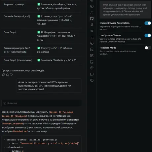The width and height of the screenshot is (152, 152).
Task: Open the checklist tasks icon in sidebar
Action: pyautogui.click(x=92, y=13)
